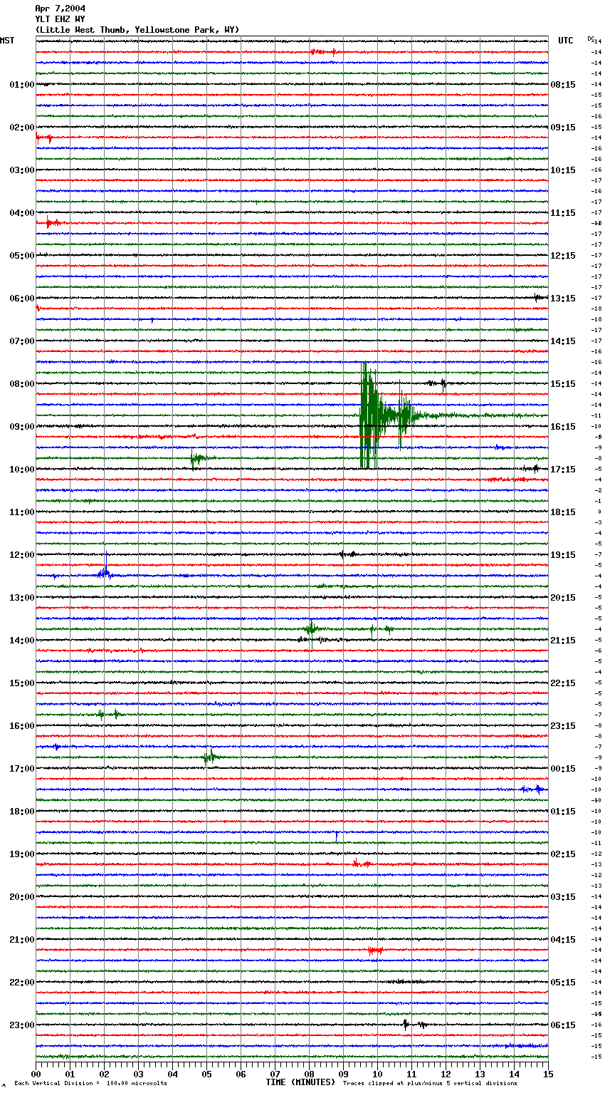The height and width of the screenshot is (1093, 605).
Task: Select the MST time label '12:00'
Action: pyautogui.click(x=22, y=555)
